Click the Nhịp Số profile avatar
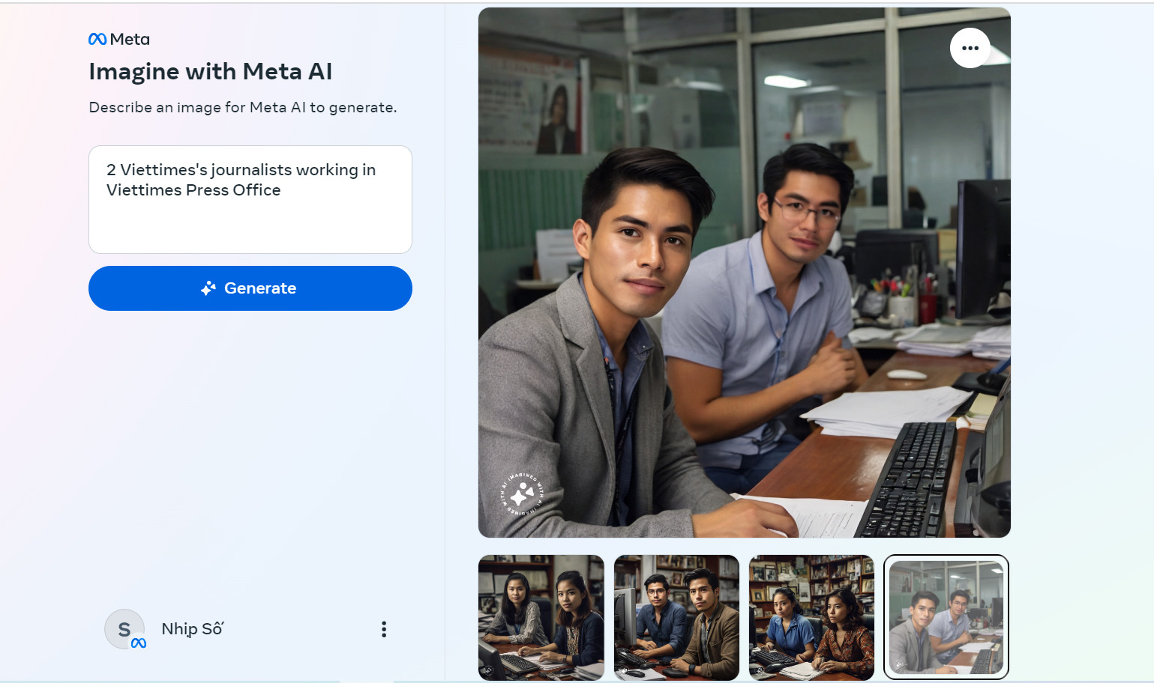Screen dimensions: 1154x683 [124, 629]
